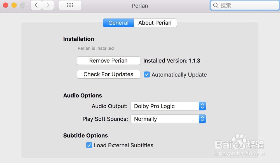The image size is (280, 163).
Task: Select the General tab
Action: 118,23
